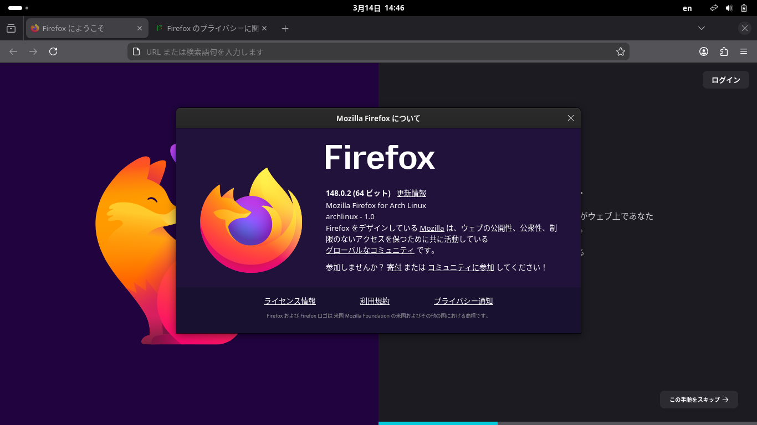Click 'この手順をスキップ' skip button
Screen dimensions: 757x425
click(699, 400)
